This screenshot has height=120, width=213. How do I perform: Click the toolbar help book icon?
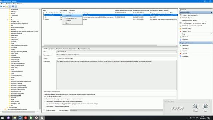13,7
